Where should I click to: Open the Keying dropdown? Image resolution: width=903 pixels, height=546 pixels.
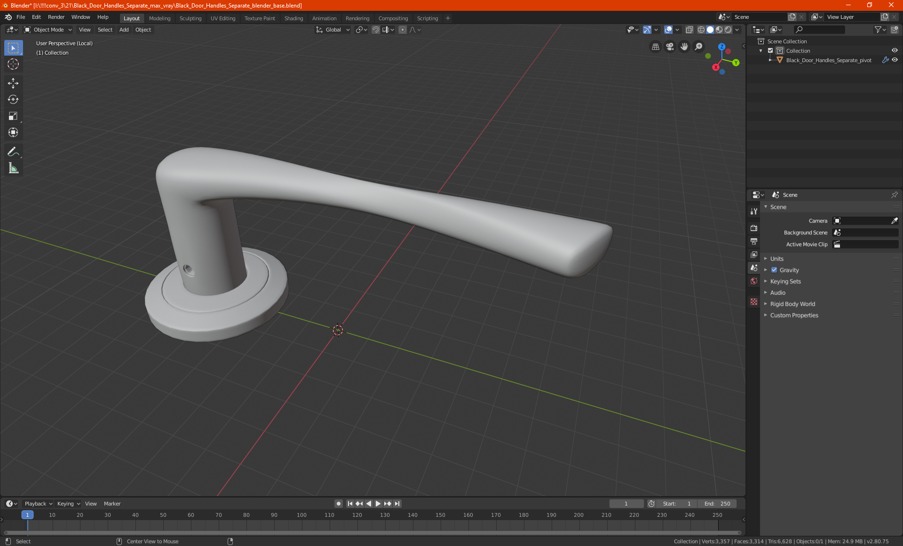(69, 504)
